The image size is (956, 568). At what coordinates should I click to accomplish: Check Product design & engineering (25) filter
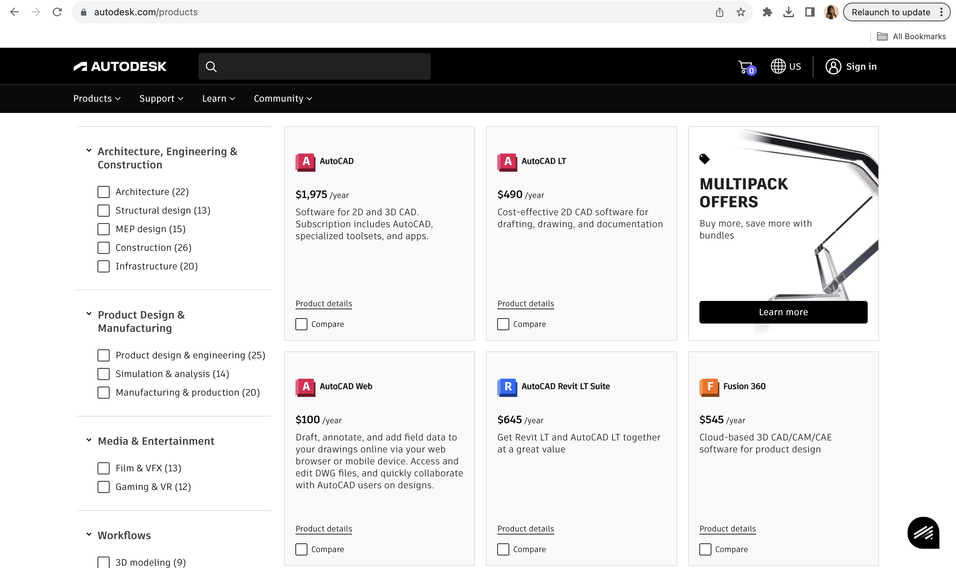tap(103, 355)
